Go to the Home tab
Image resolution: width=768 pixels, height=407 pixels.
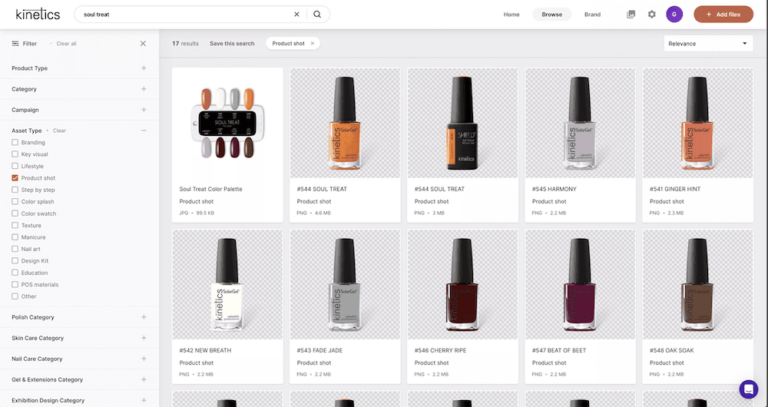point(511,14)
